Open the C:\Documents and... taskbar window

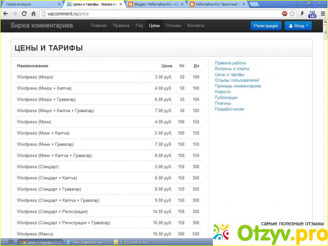[x=134, y=242]
